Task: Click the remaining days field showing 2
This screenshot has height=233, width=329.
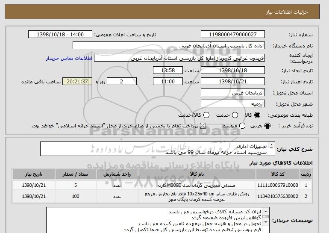Action: (122, 82)
